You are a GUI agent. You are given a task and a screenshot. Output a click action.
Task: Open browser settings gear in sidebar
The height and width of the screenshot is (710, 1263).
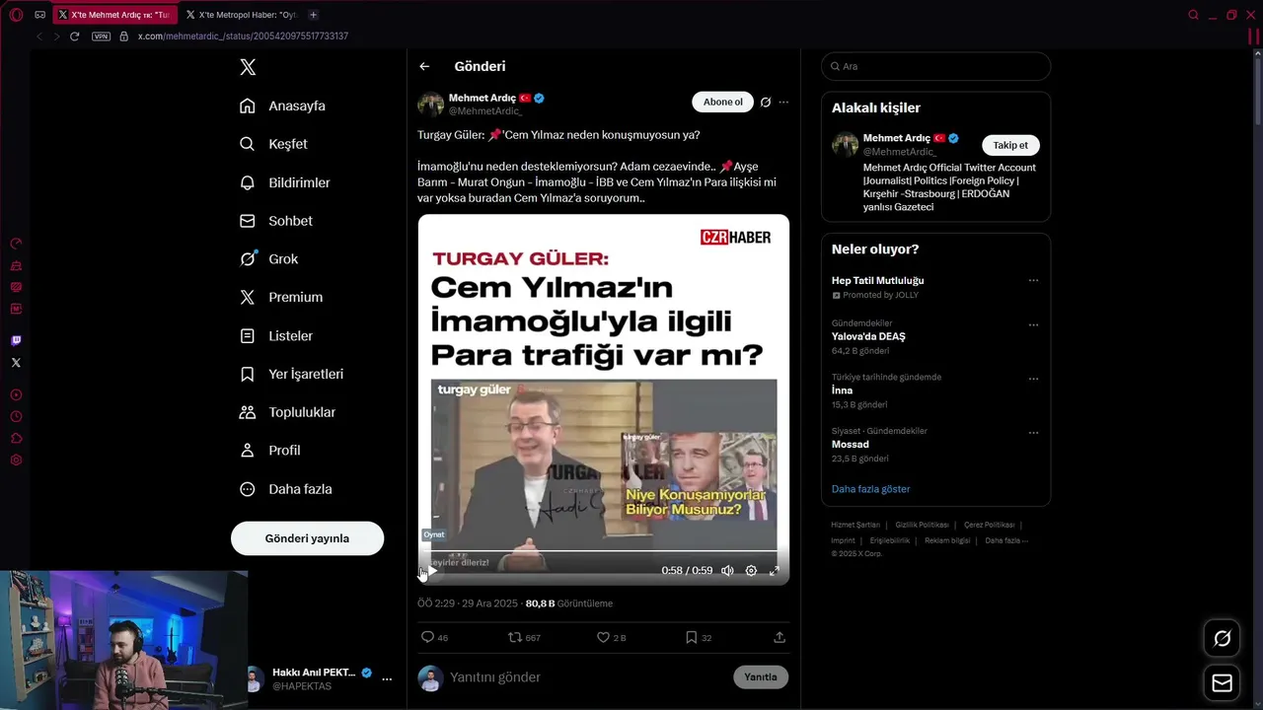tap(16, 461)
